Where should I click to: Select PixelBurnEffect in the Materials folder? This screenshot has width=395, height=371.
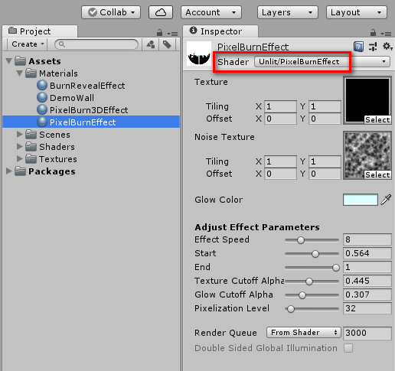(x=91, y=122)
